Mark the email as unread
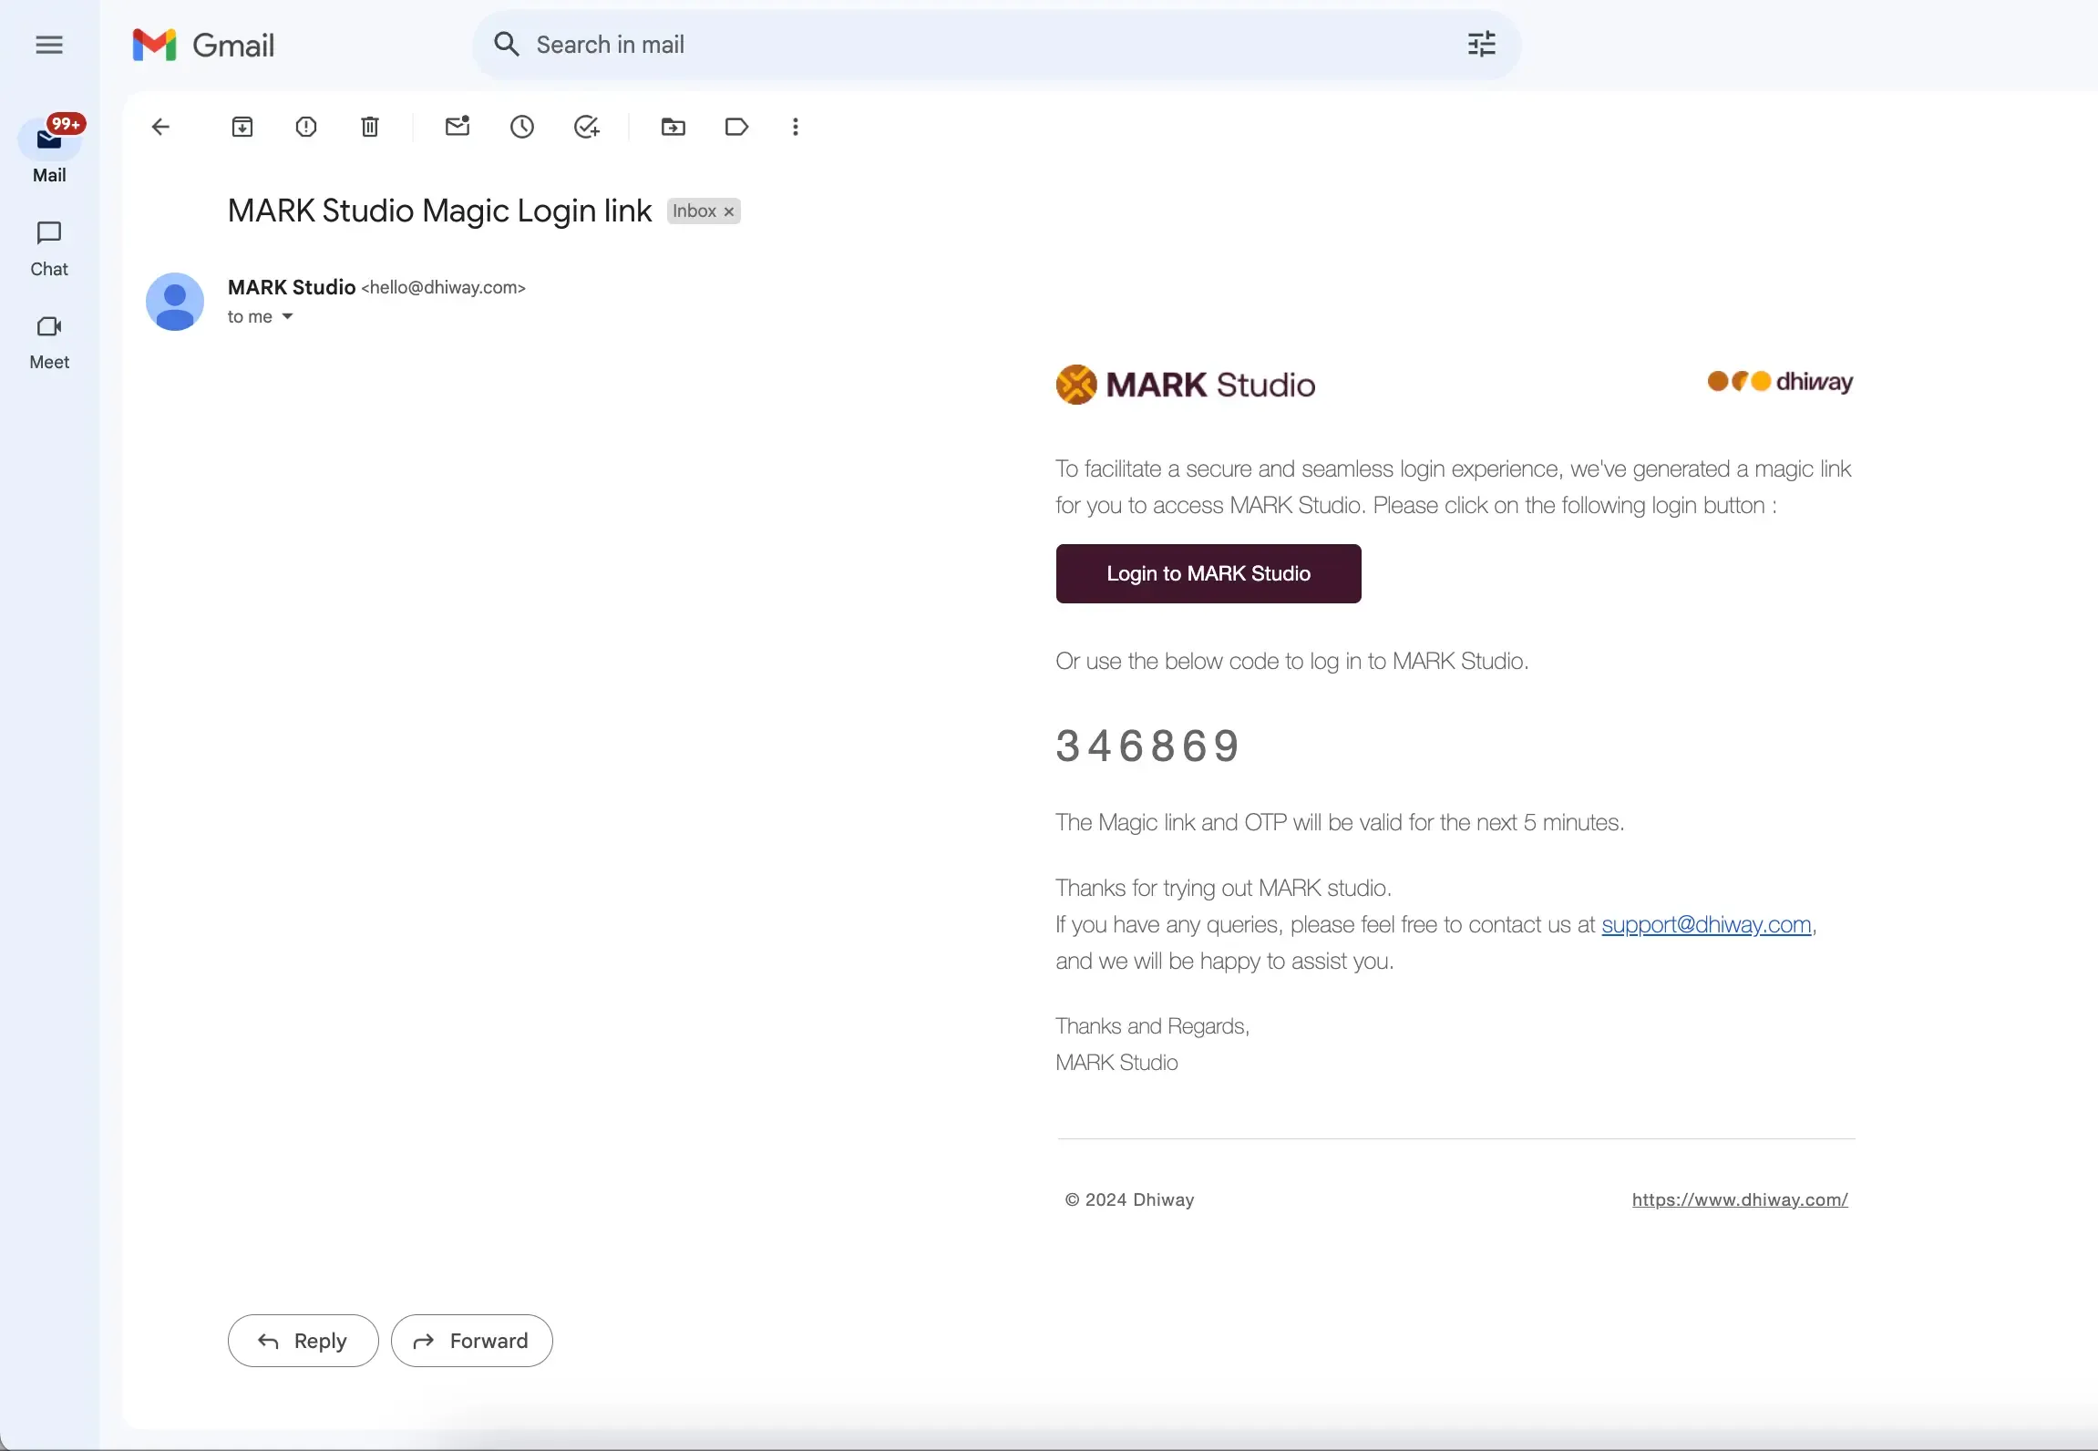Image resolution: width=2098 pixels, height=1451 pixels. coord(457,127)
